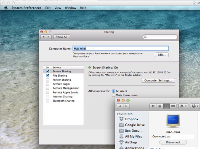Image resolution: width=200 pixels, height=149 pixels.
Task: Switch Finder to column view
Action: pyautogui.click(x=166, y=106)
